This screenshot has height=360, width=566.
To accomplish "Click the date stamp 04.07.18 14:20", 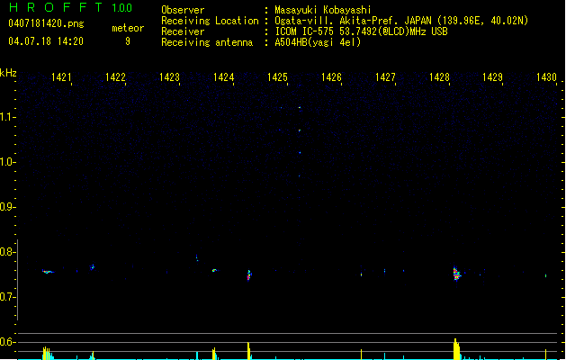I will pyautogui.click(x=46, y=41).
